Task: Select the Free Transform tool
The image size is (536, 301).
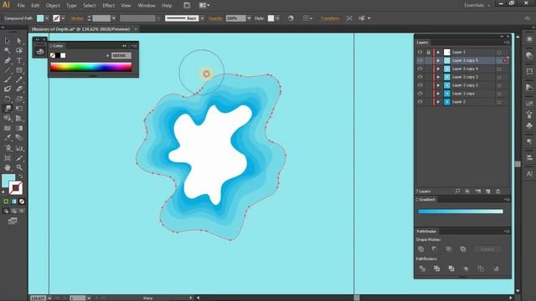Action: tap(19, 109)
